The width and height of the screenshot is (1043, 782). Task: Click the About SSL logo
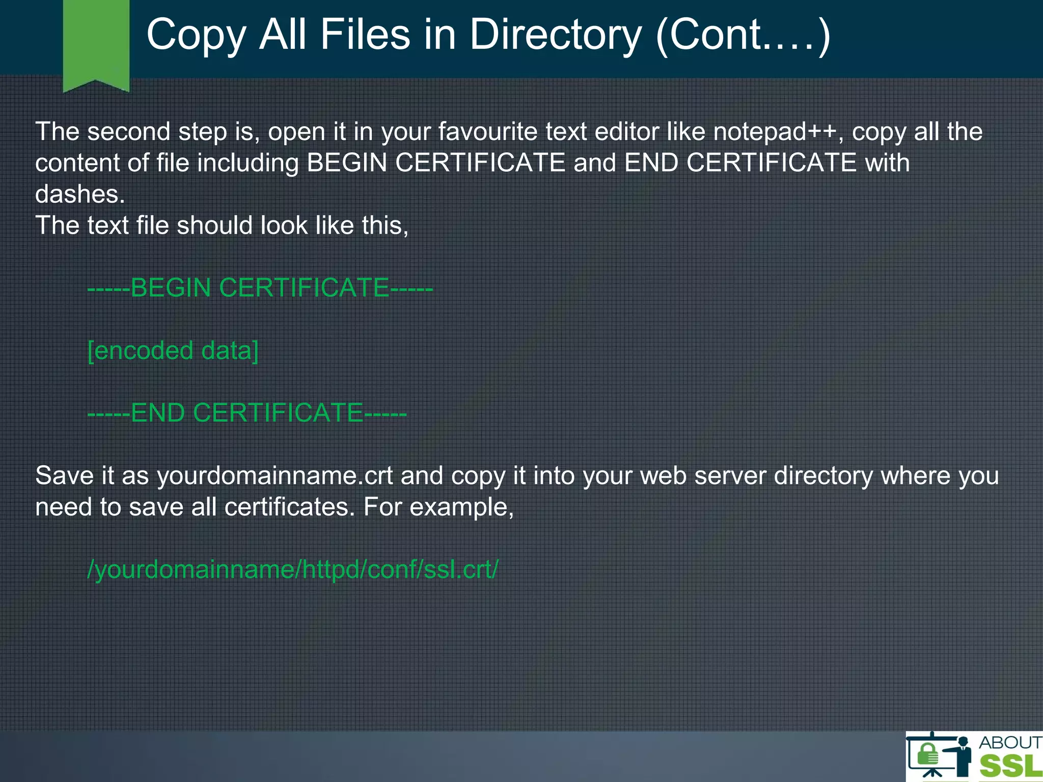click(974, 757)
